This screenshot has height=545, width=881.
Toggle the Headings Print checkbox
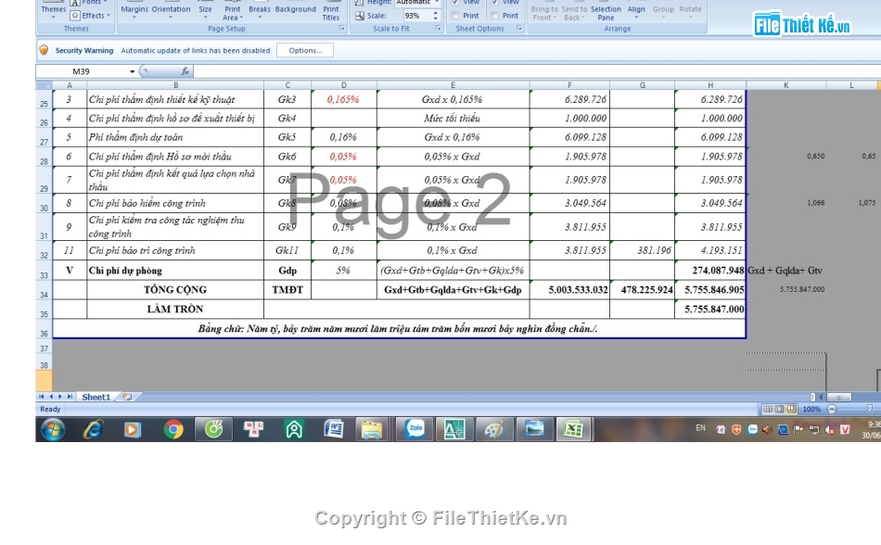(495, 16)
